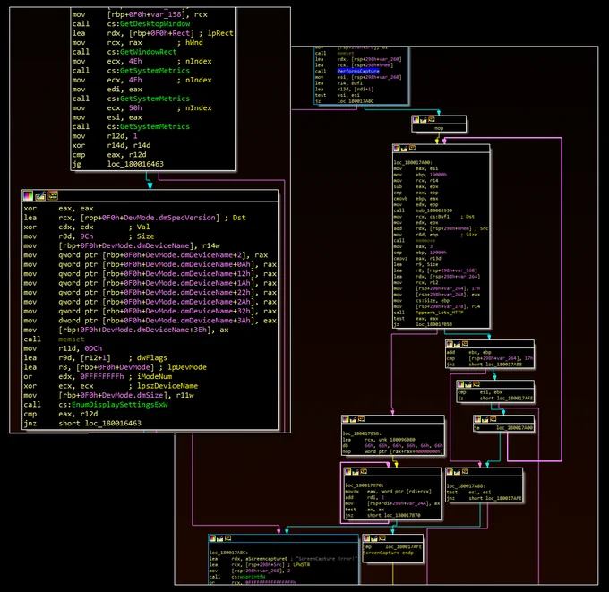Click GetSystemMetrics after 'mov ecx, 4Eh'
The width and height of the screenshot is (609, 592).
(155, 71)
